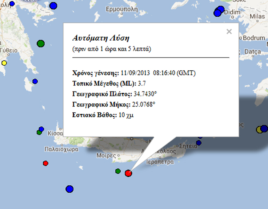The image size is (268, 209).
Task: Click the small blue marker in the top-left corner
Action: click(x=12, y=4)
